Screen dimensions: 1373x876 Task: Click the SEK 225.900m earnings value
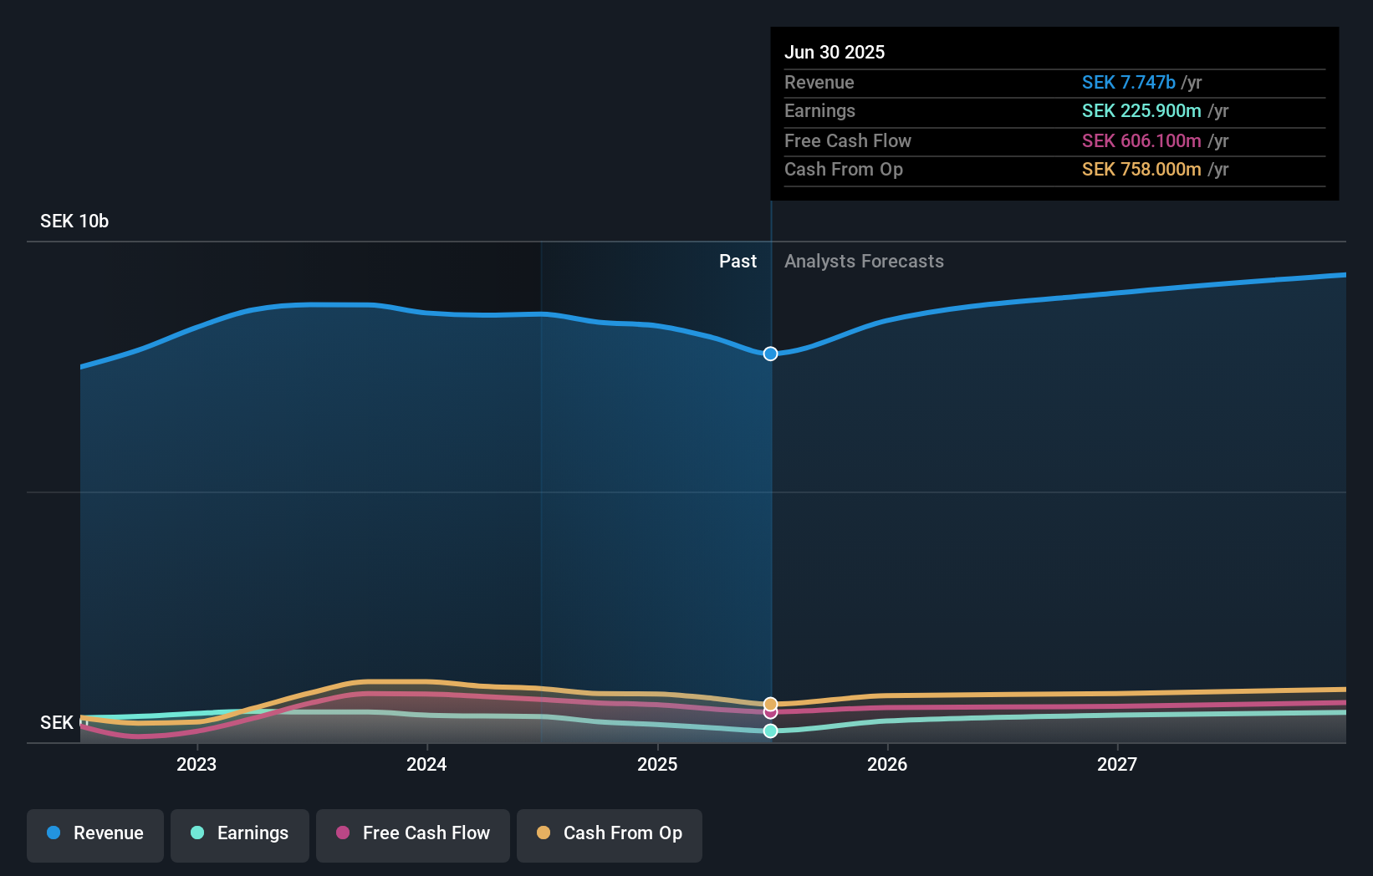1141,110
